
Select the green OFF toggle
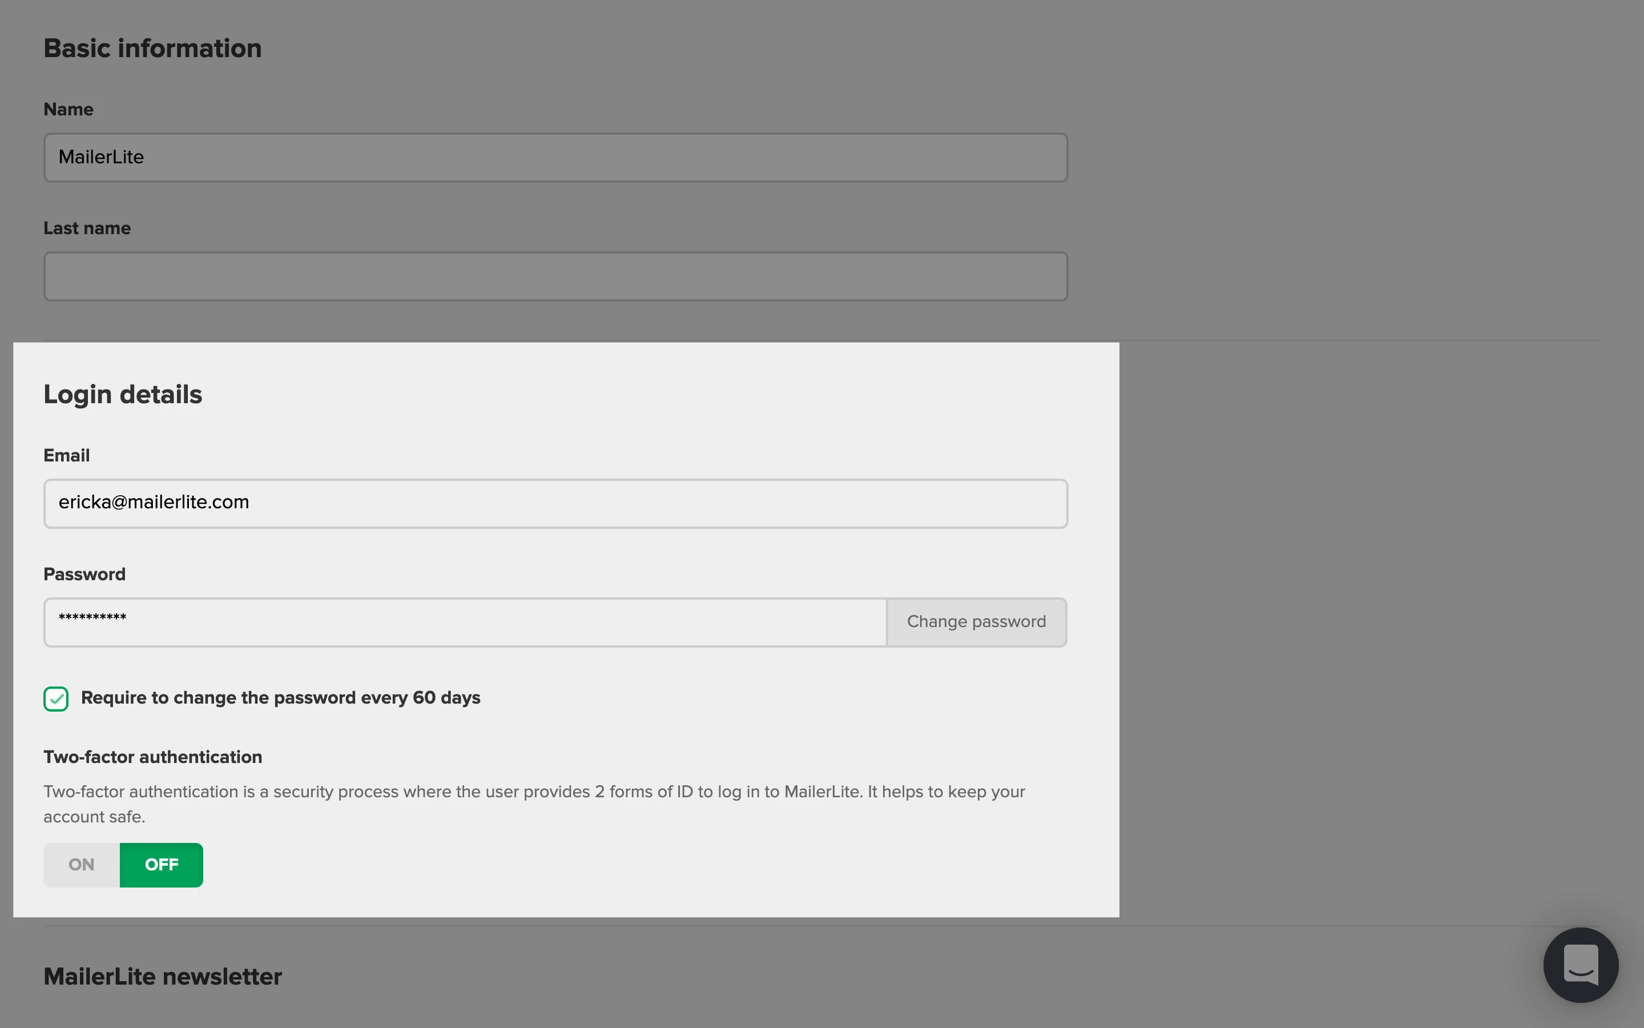(x=161, y=865)
